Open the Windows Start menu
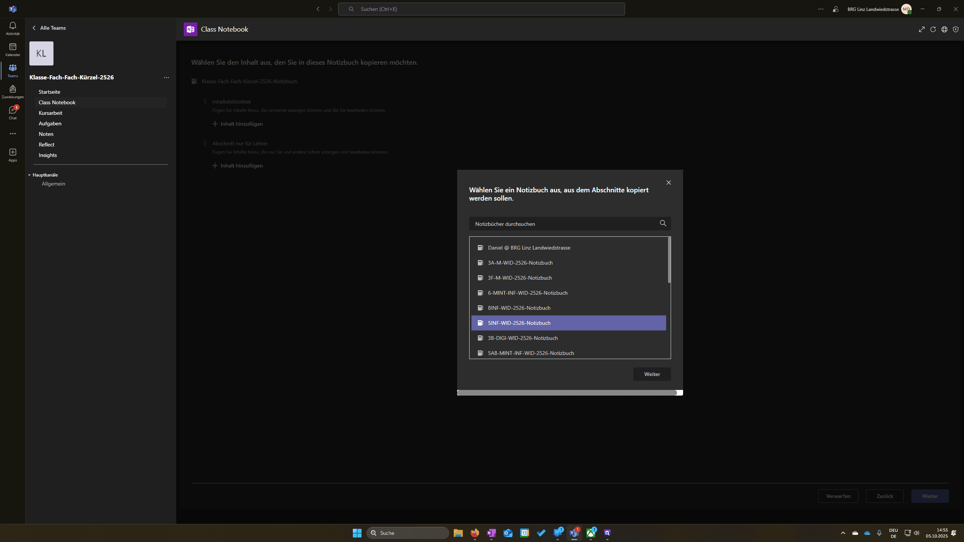This screenshot has height=542, width=964. click(357, 533)
